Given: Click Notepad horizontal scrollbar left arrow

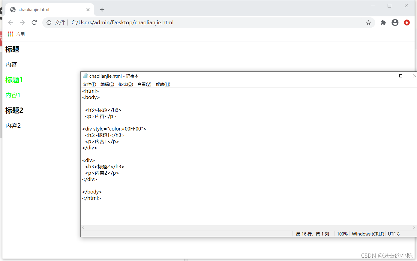Looking at the screenshot, I should [83, 228].
